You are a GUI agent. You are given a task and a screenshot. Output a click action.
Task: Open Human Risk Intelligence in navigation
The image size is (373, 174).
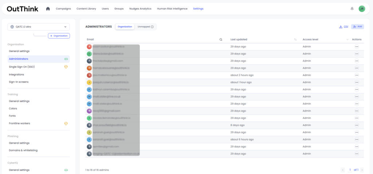[172, 9]
